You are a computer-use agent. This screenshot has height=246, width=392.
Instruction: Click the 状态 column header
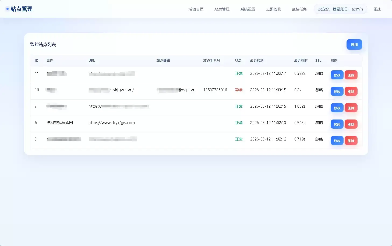[238, 60]
